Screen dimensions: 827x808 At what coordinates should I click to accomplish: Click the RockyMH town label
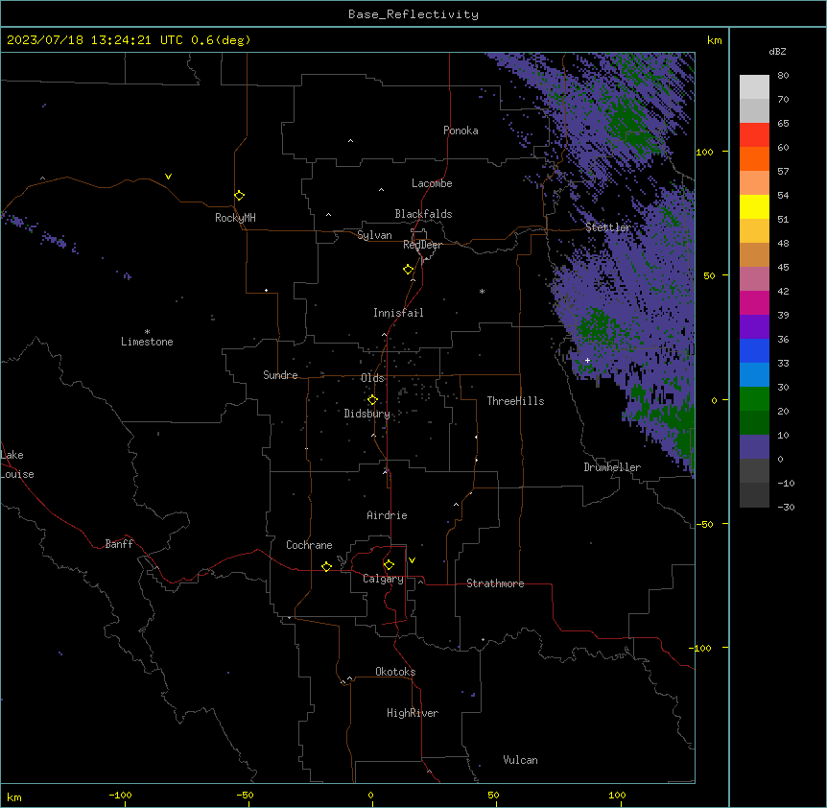pos(235,218)
